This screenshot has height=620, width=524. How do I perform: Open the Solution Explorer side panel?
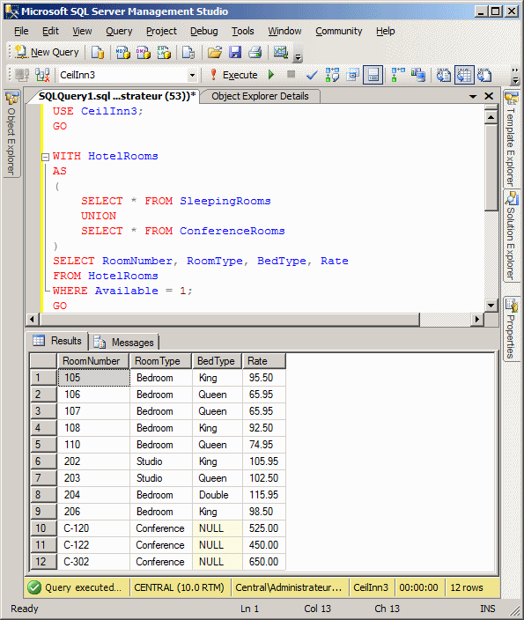tap(511, 236)
